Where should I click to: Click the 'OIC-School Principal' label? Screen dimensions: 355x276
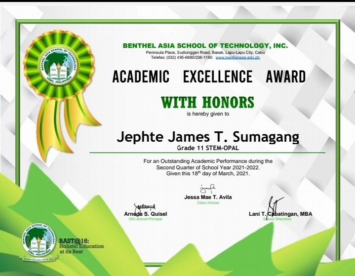(145, 219)
